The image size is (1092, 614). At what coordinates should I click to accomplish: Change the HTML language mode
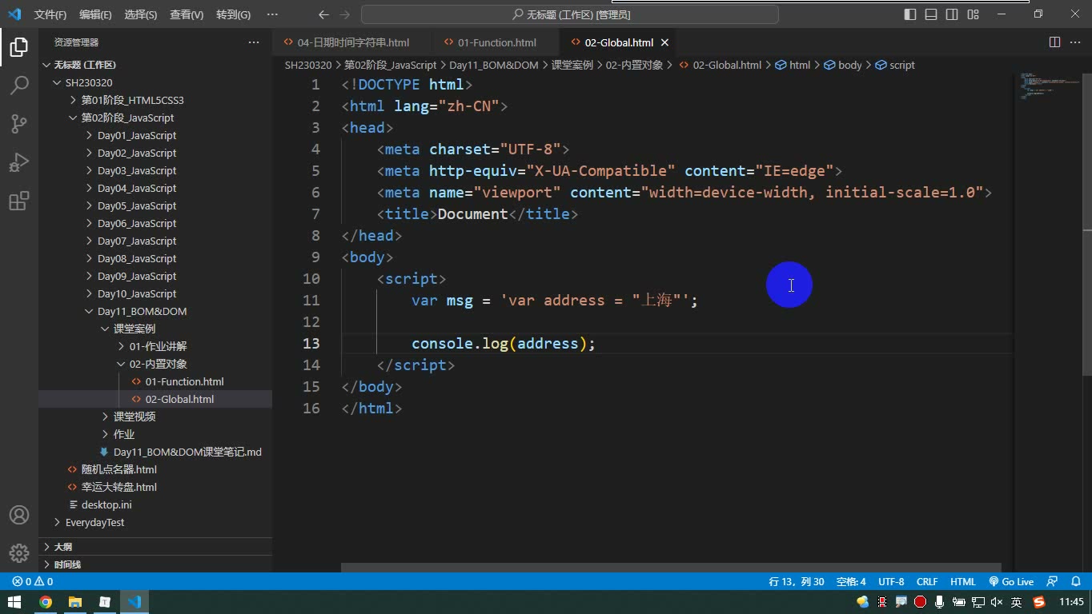coord(963,582)
